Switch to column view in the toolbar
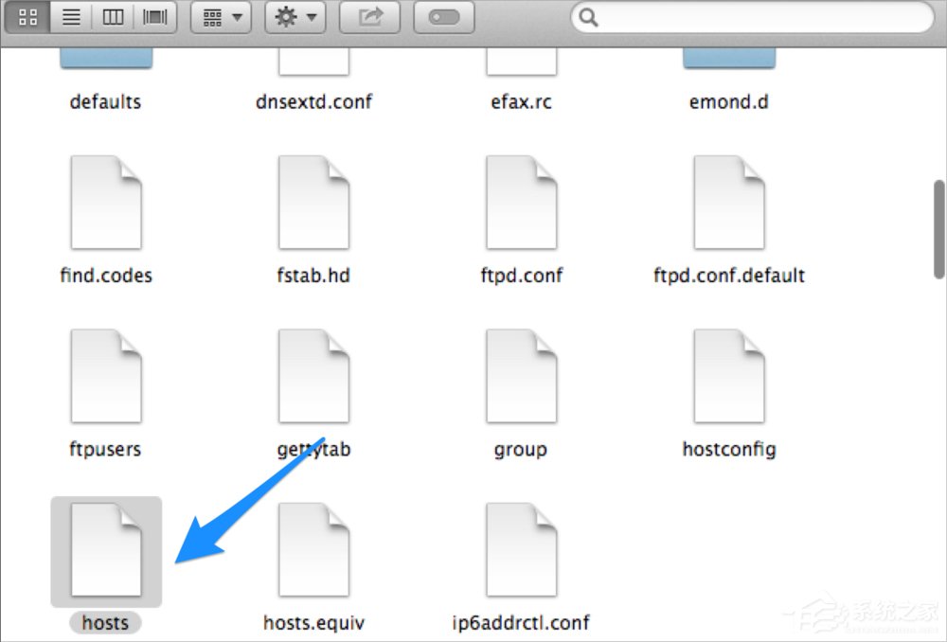The image size is (947, 642). point(113,16)
